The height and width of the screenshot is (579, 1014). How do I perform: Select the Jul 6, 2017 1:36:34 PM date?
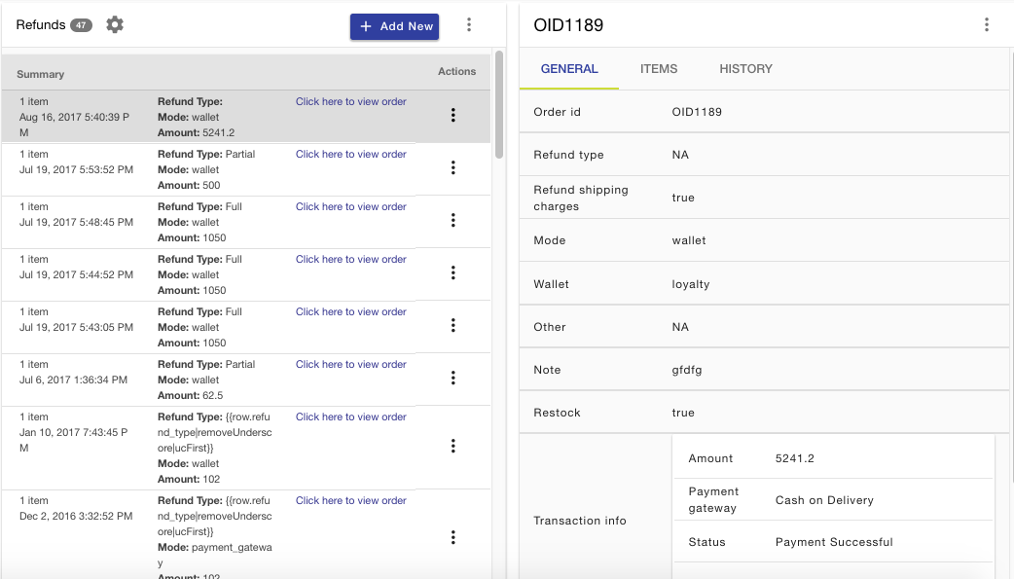[x=73, y=380]
